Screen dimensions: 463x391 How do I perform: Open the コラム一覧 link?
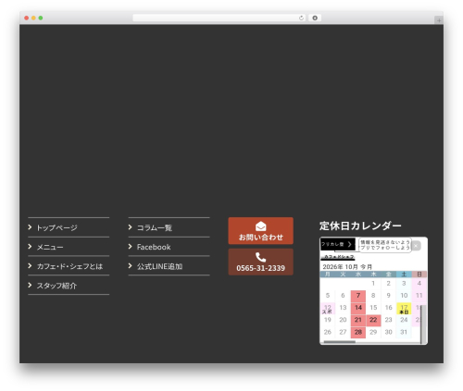(x=155, y=227)
